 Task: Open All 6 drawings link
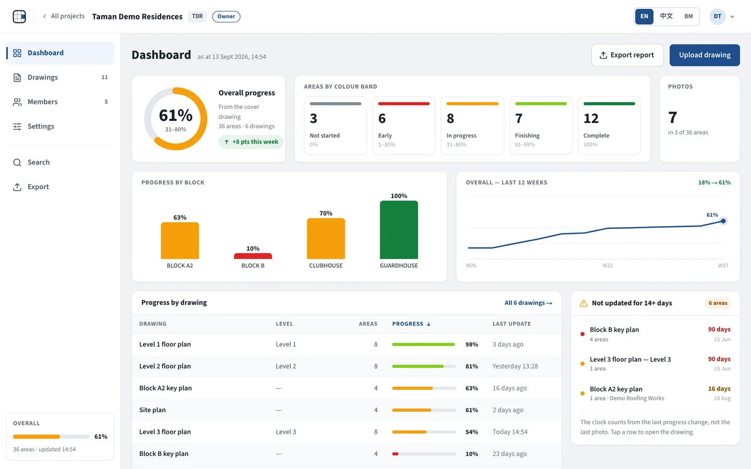pos(528,303)
